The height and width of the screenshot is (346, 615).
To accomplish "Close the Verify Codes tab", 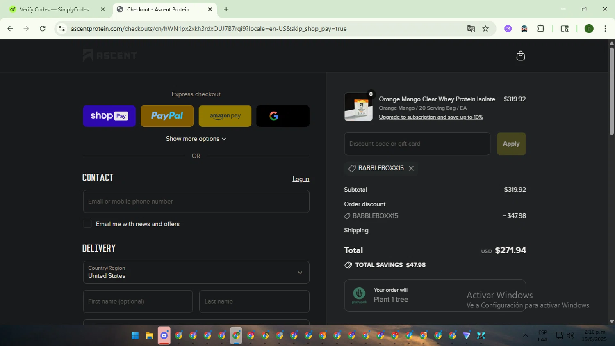I will coord(103,9).
